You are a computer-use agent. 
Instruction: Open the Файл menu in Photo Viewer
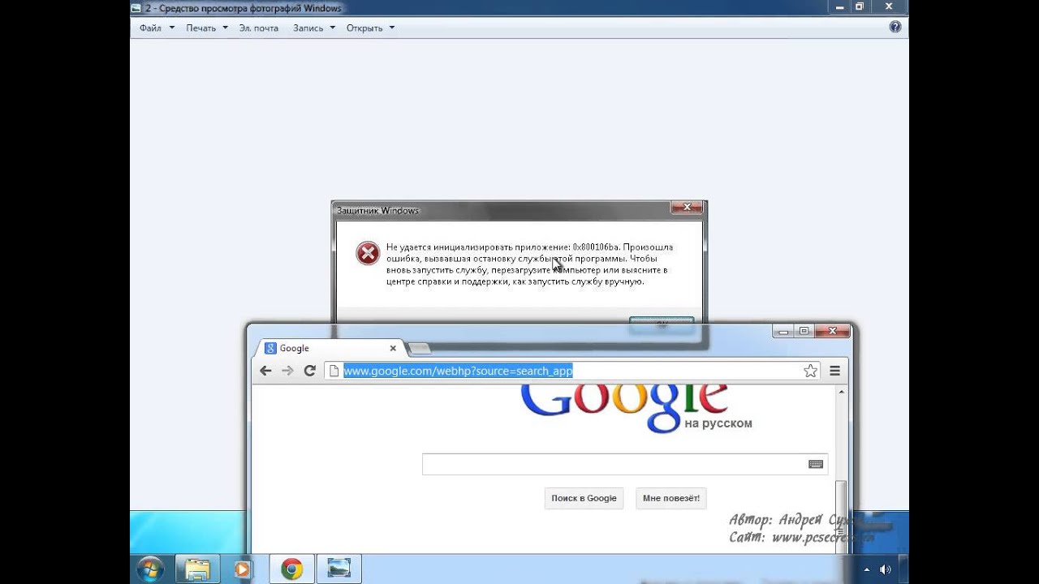(x=157, y=28)
